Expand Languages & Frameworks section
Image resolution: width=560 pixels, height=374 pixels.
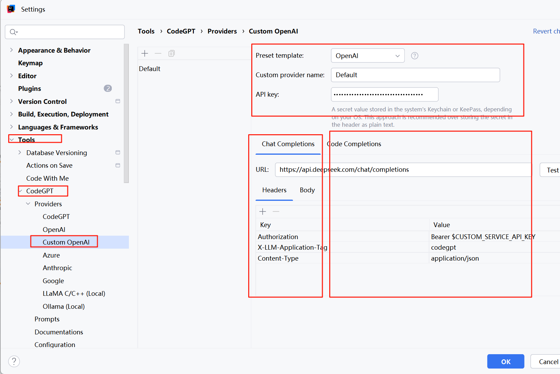pos(12,127)
